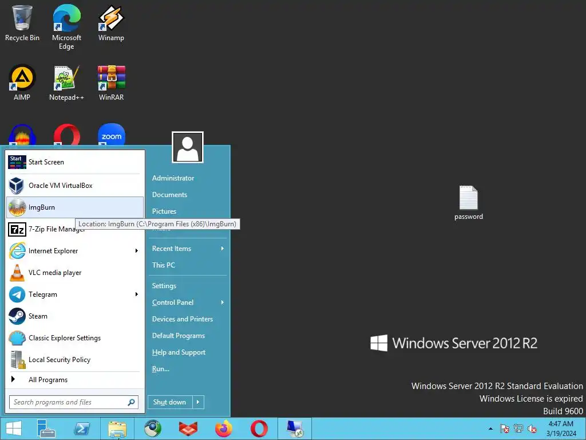This screenshot has width=586, height=440.
Task: Open AIMP desktop shortcut
Action: coord(22,82)
